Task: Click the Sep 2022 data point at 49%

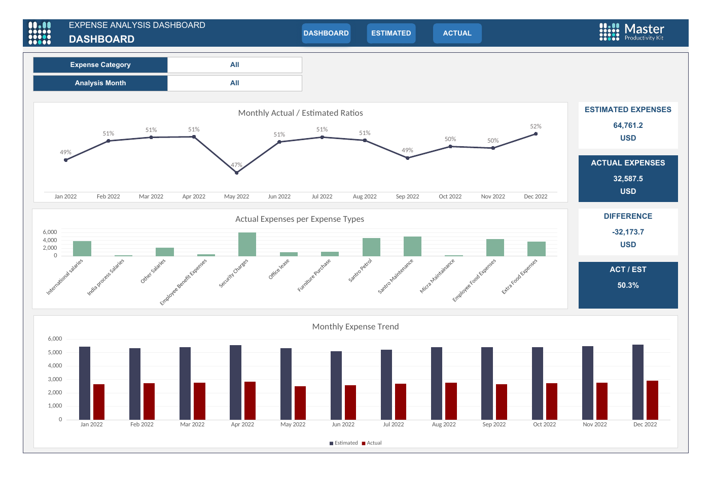Action: (408, 158)
